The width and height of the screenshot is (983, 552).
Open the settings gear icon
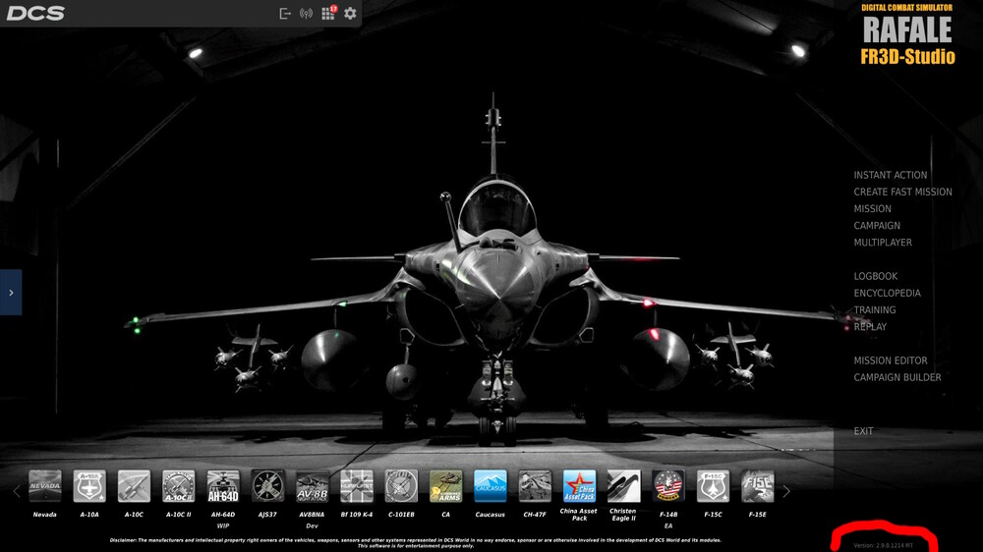click(351, 13)
